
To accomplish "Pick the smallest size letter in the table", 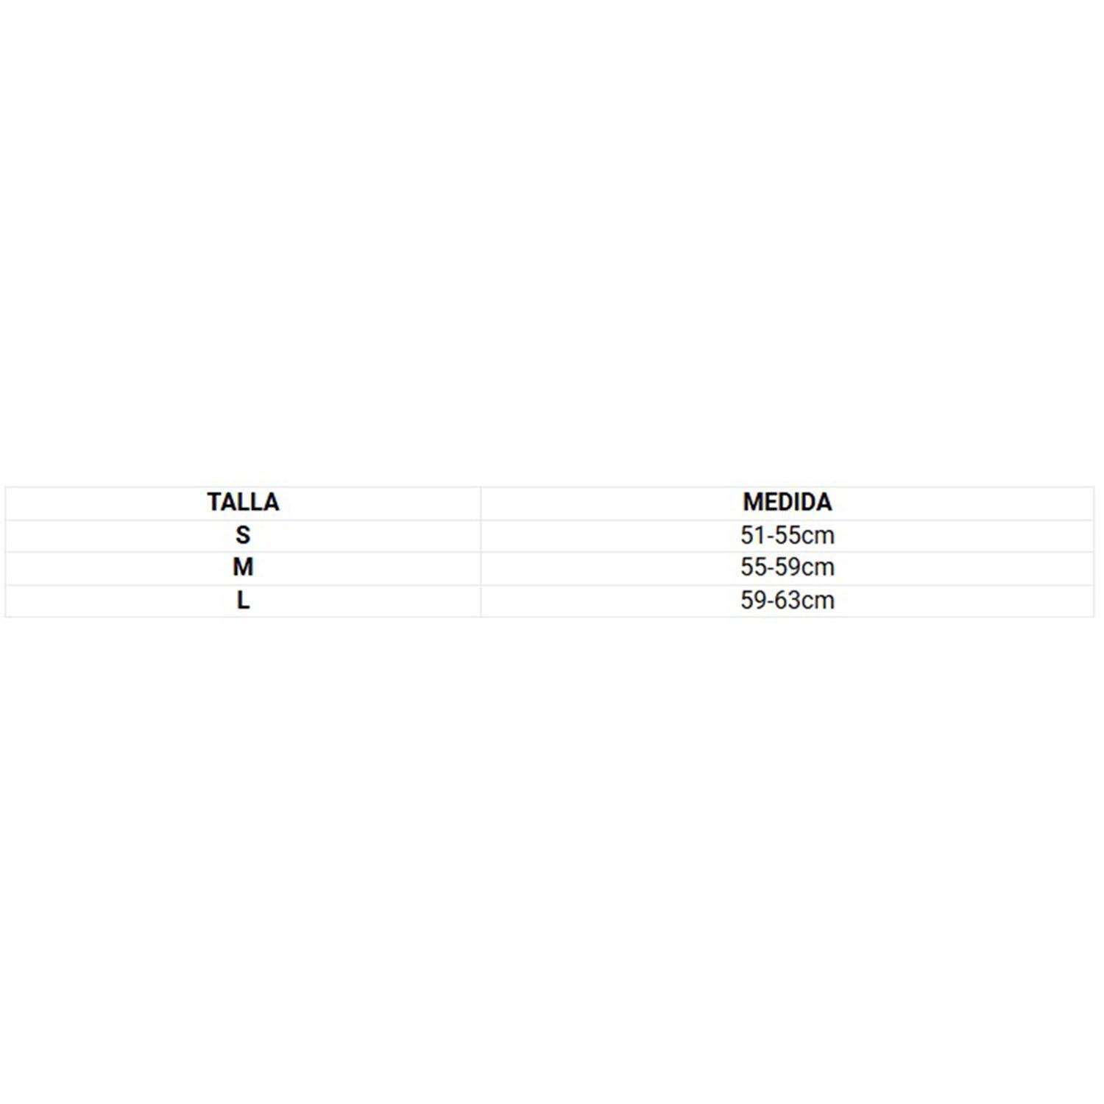I will 243,536.
